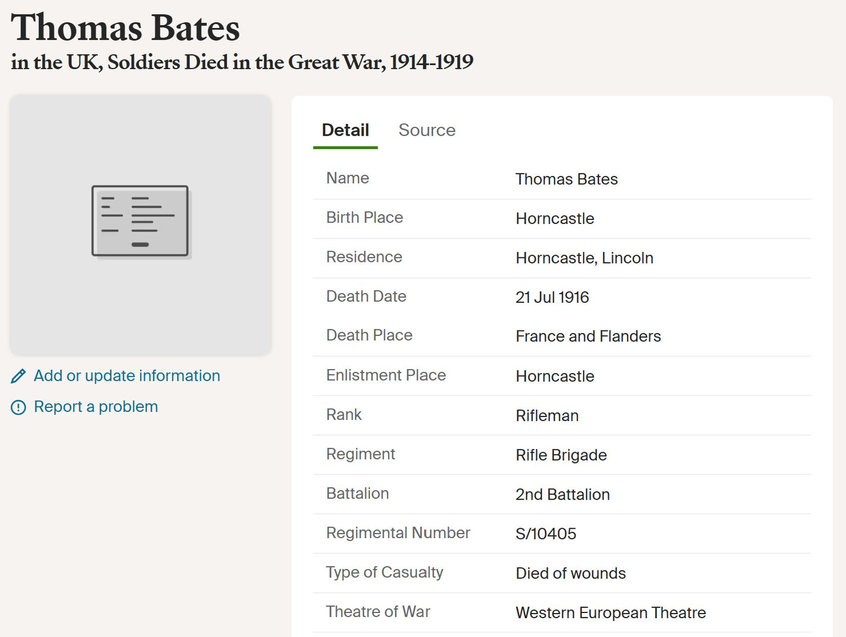Click the Death Date value 21 Jul 1916
The image size is (846, 637).
pyautogui.click(x=552, y=297)
